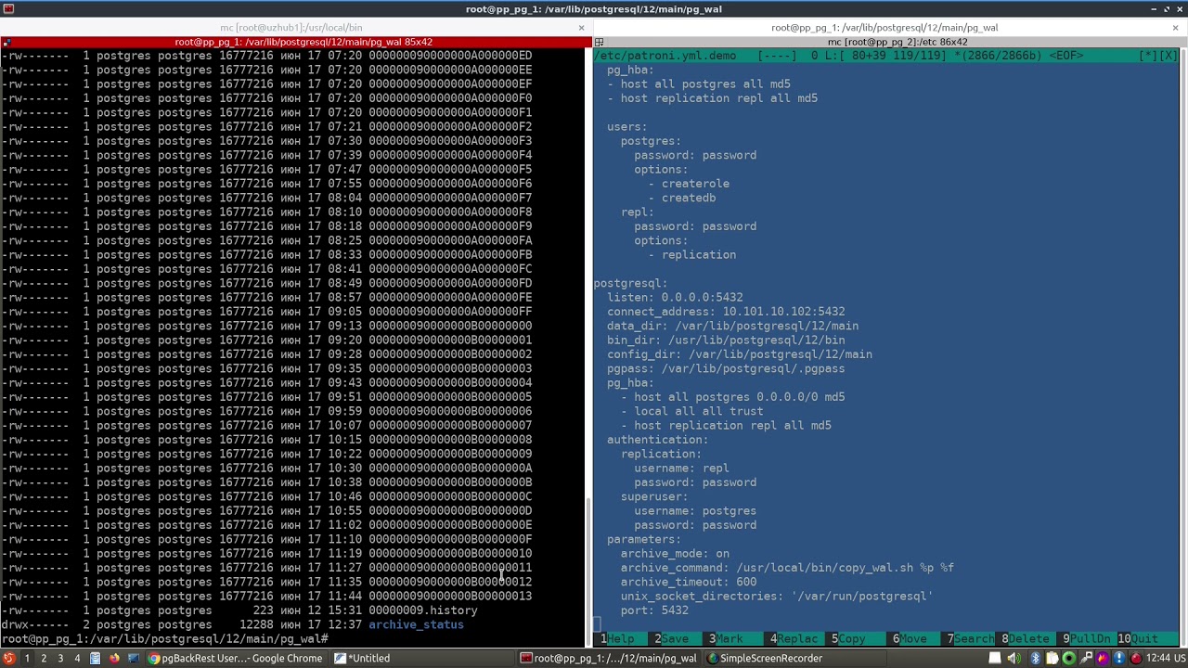Click mc [root@pp_pg_2] pane title bar

[x=897, y=42]
